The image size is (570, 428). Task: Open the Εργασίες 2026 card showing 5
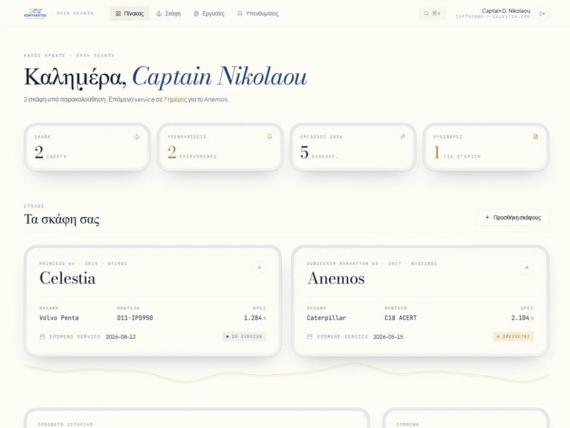pos(353,147)
